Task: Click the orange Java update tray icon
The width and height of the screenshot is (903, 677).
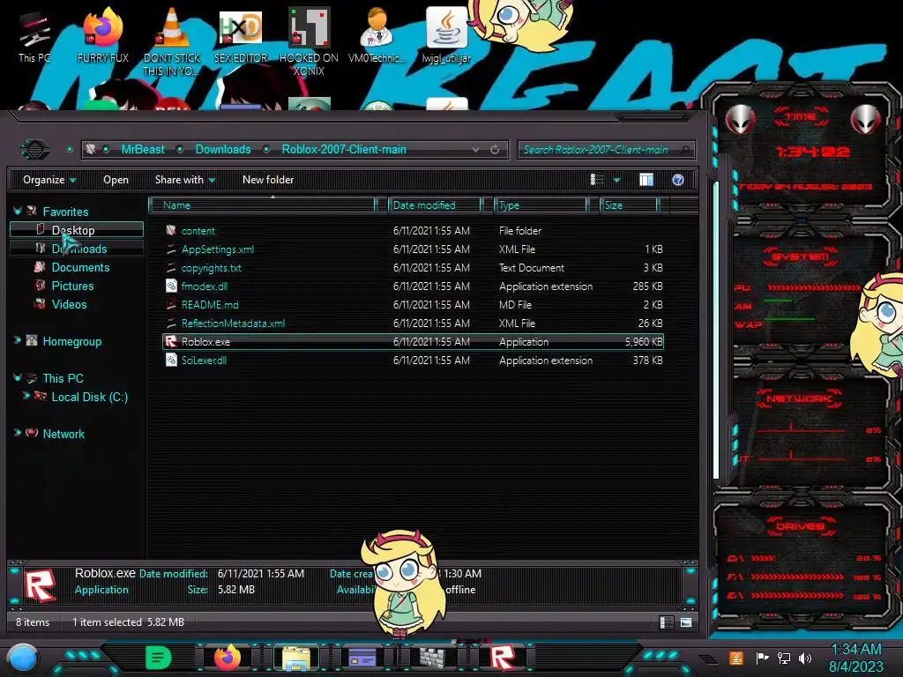Action: pos(735,658)
